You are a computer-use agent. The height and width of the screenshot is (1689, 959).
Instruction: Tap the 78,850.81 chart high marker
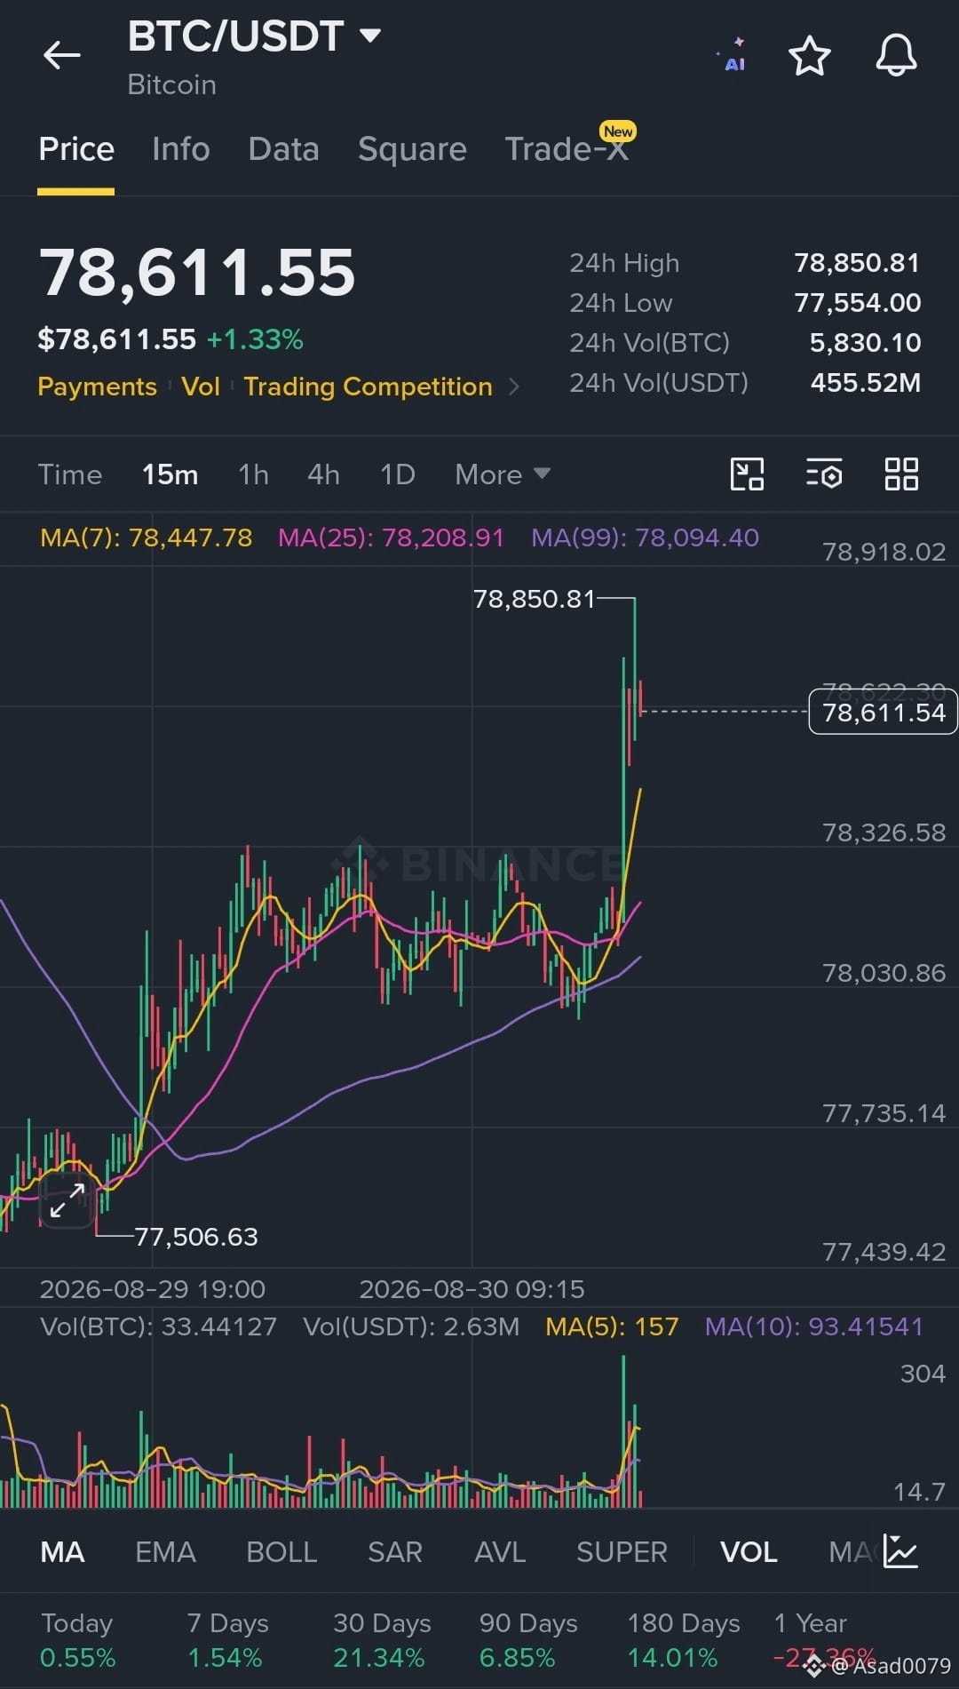(x=534, y=599)
